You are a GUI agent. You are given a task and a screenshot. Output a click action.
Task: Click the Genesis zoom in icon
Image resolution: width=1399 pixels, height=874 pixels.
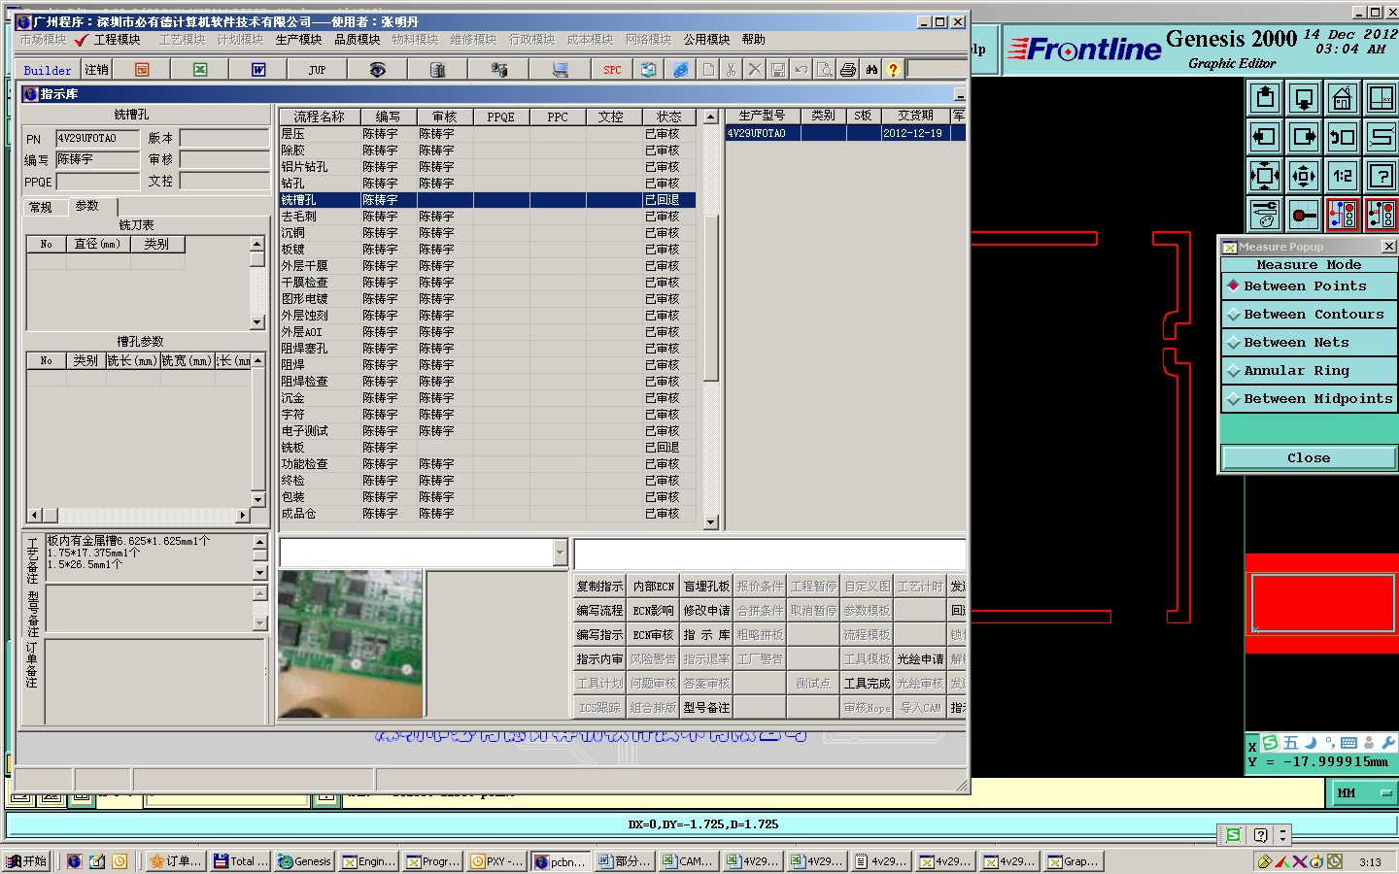1265,176
